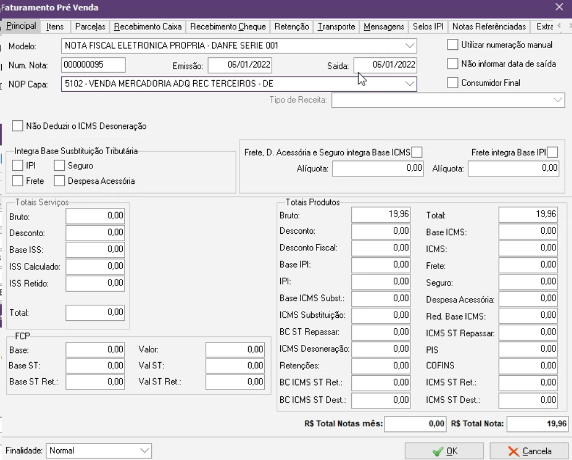Click the green checkmark OK button
The height and width of the screenshot is (460, 572).
pos(444,451)
